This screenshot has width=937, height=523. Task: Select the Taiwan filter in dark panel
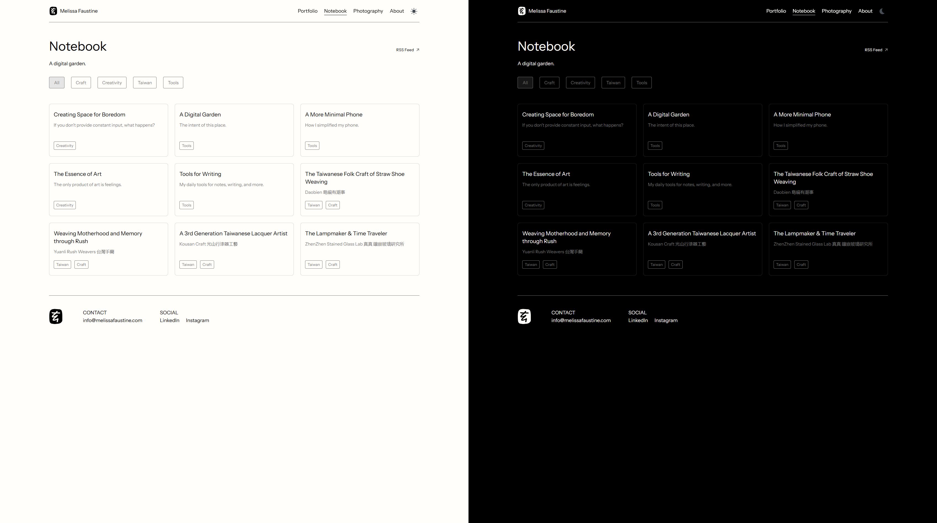point(613,83)
